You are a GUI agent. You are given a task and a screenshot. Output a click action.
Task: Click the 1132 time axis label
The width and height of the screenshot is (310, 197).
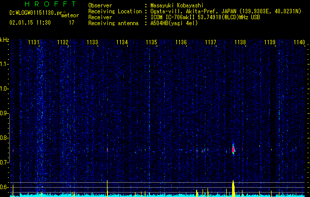click(63, 42)
